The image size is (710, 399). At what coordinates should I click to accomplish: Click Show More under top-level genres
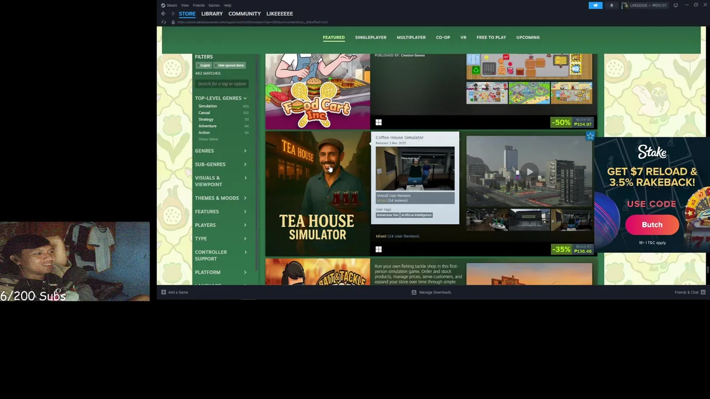click(208, 139)
